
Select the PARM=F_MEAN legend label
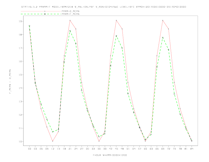tap(70, 14)
